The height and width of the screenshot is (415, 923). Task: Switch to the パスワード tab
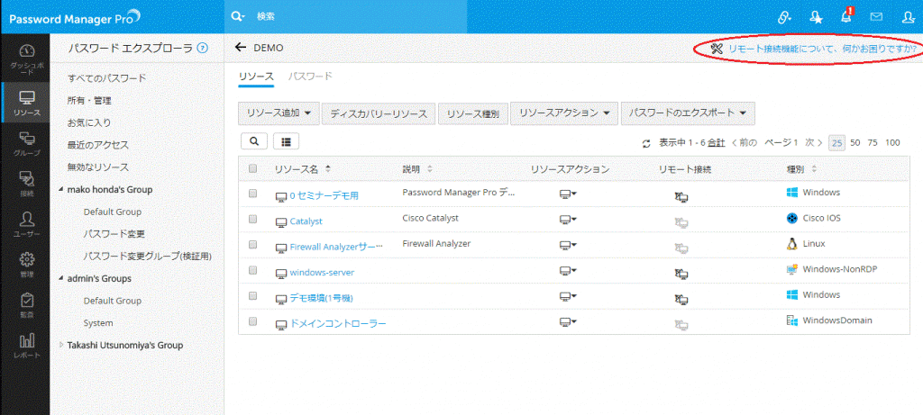310,77
